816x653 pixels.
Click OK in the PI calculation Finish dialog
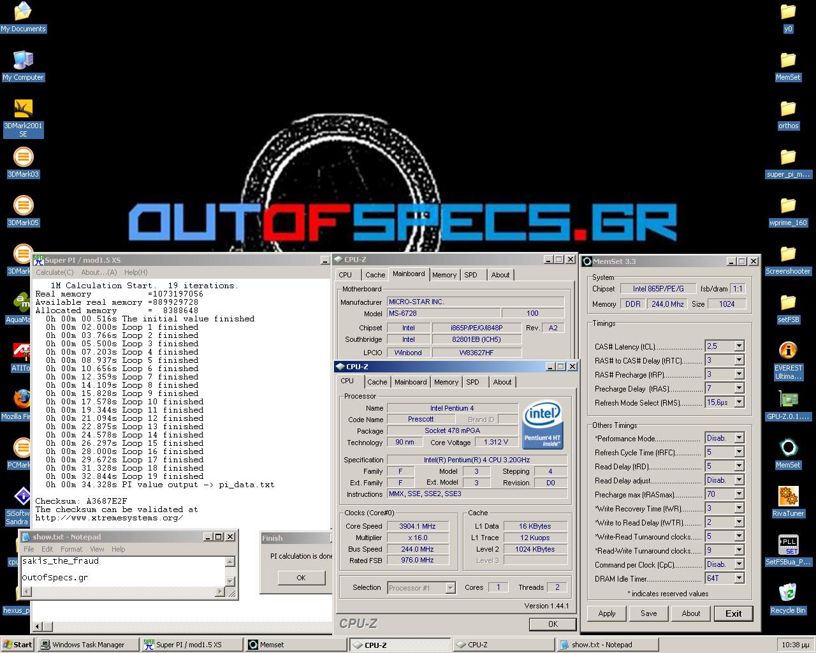301,578
